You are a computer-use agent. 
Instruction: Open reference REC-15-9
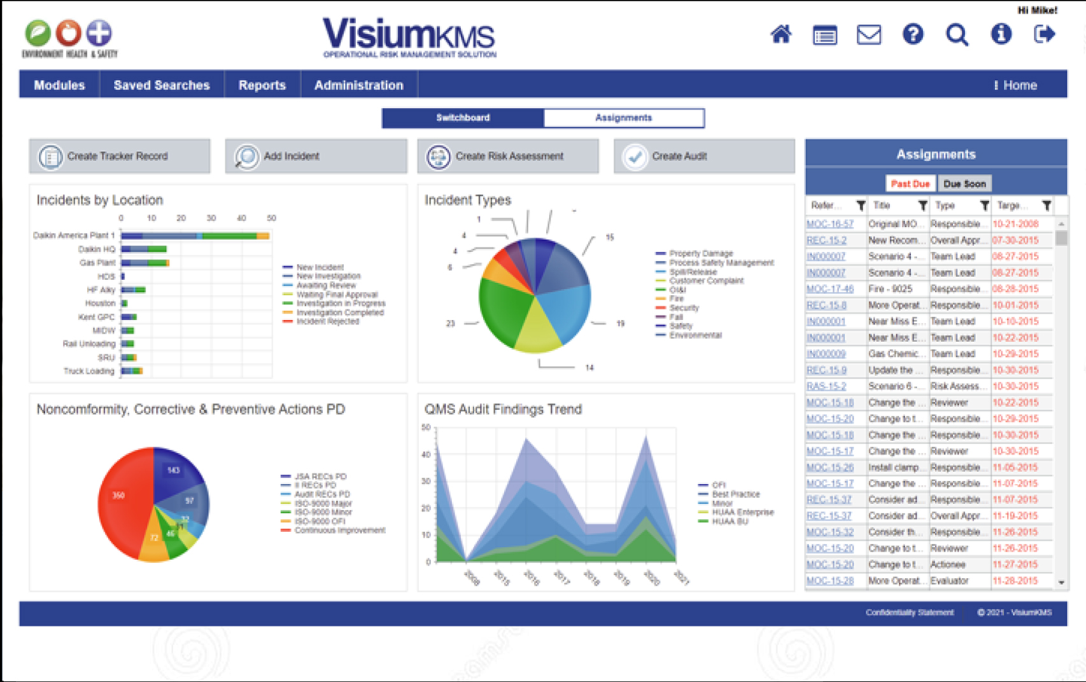[x=826, y=370]
